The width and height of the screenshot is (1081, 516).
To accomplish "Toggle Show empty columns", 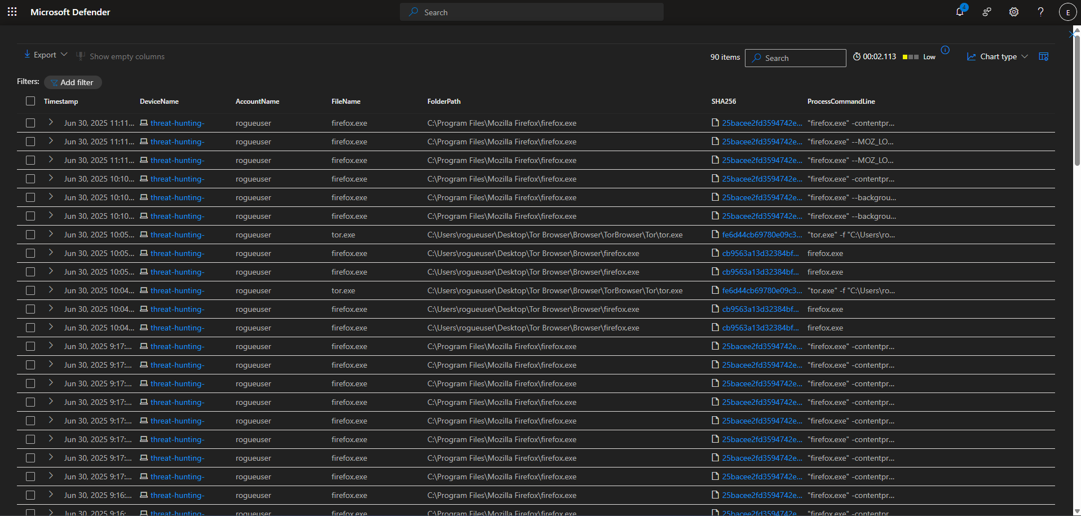I will click(120, 56).
